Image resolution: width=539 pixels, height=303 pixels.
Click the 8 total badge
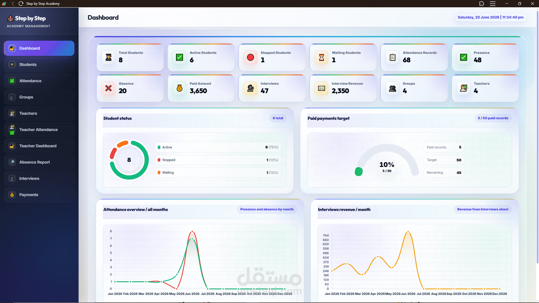point(278,118)
